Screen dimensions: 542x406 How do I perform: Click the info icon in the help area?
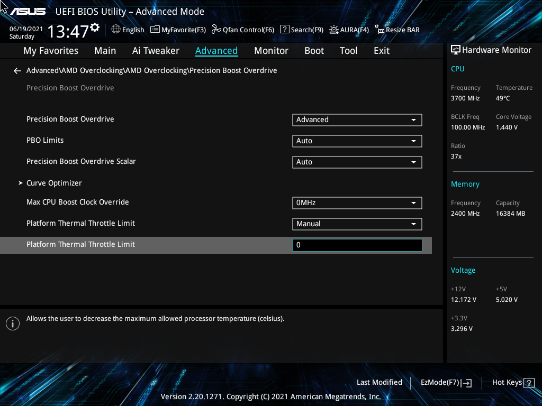tap(13, 323)
